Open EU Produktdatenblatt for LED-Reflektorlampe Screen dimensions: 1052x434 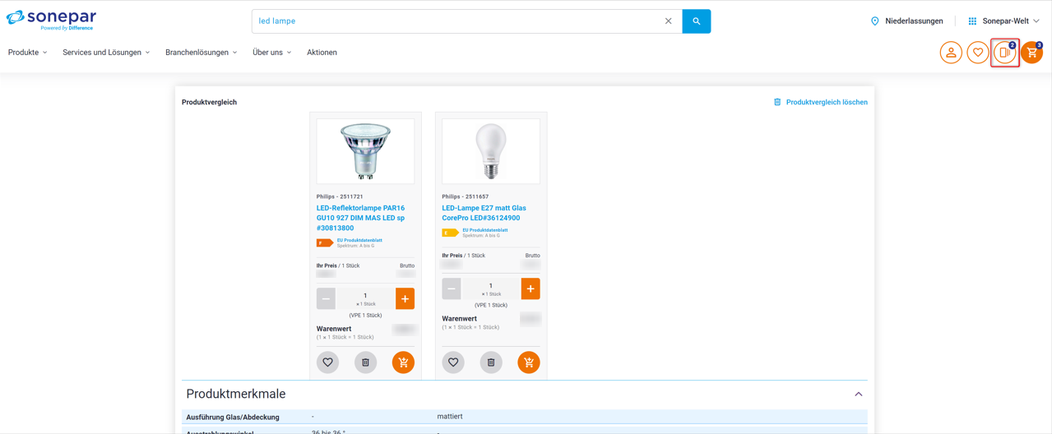click(359, 241)
